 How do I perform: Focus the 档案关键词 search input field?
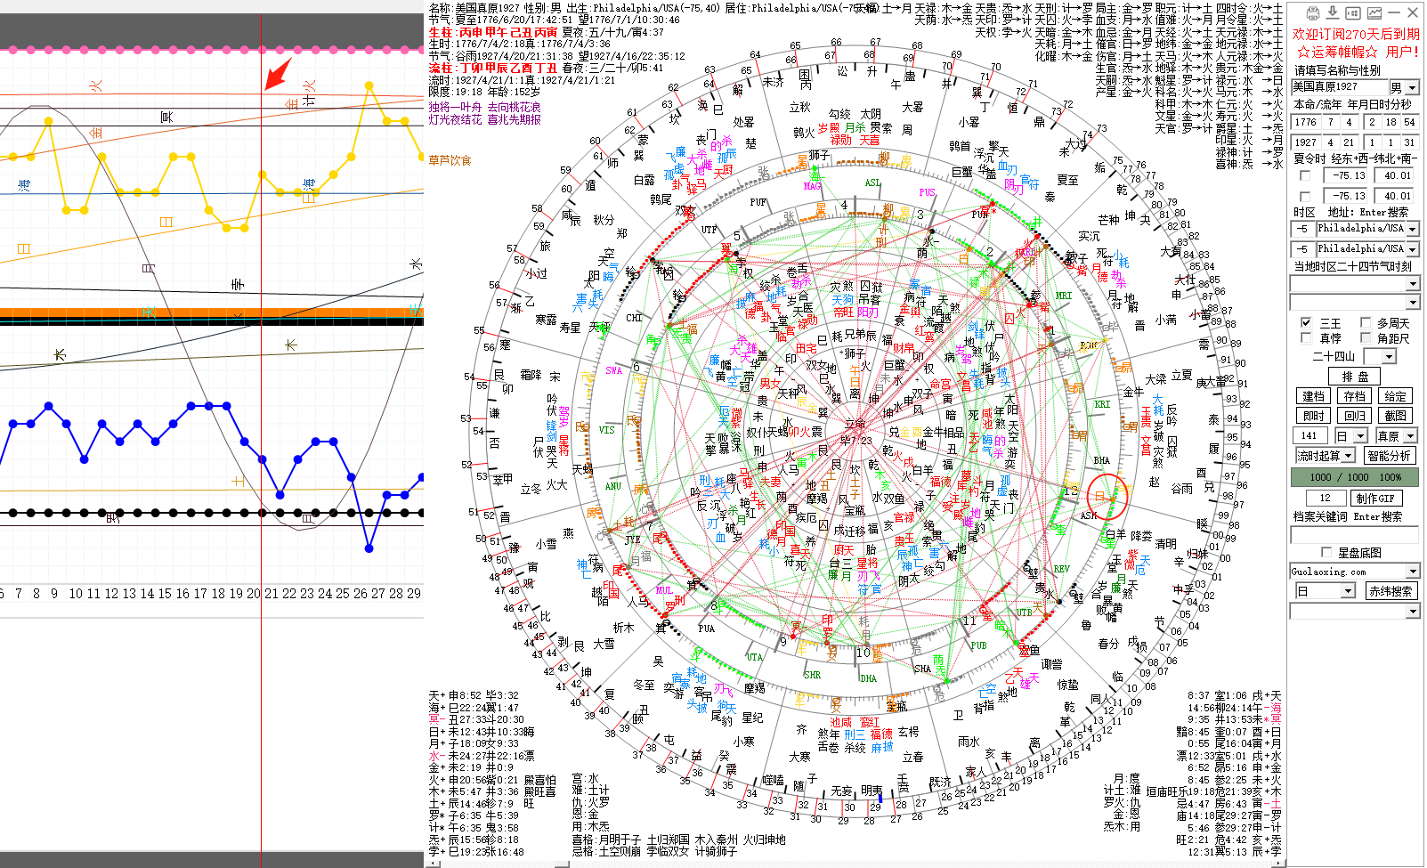point(1353,535)
